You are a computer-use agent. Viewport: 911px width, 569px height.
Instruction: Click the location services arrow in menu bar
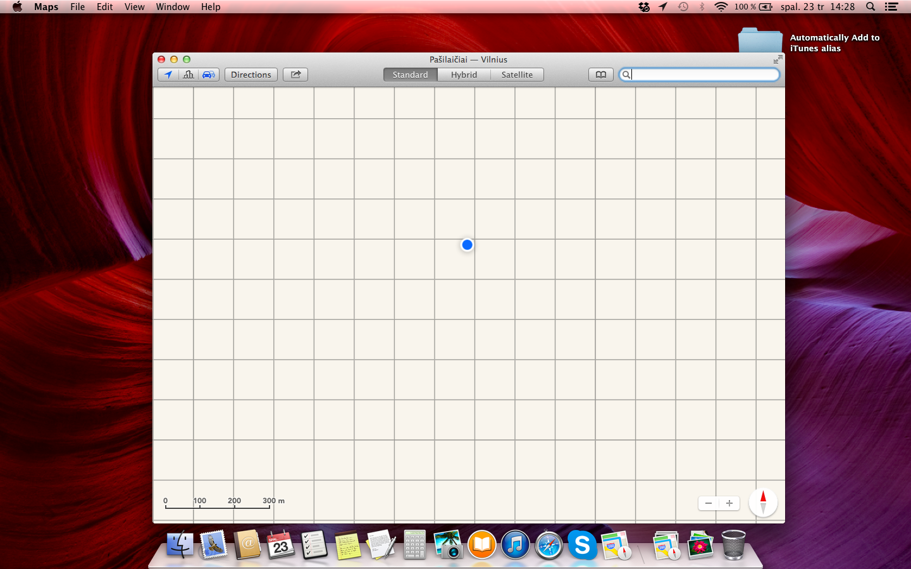click(663, 7)
